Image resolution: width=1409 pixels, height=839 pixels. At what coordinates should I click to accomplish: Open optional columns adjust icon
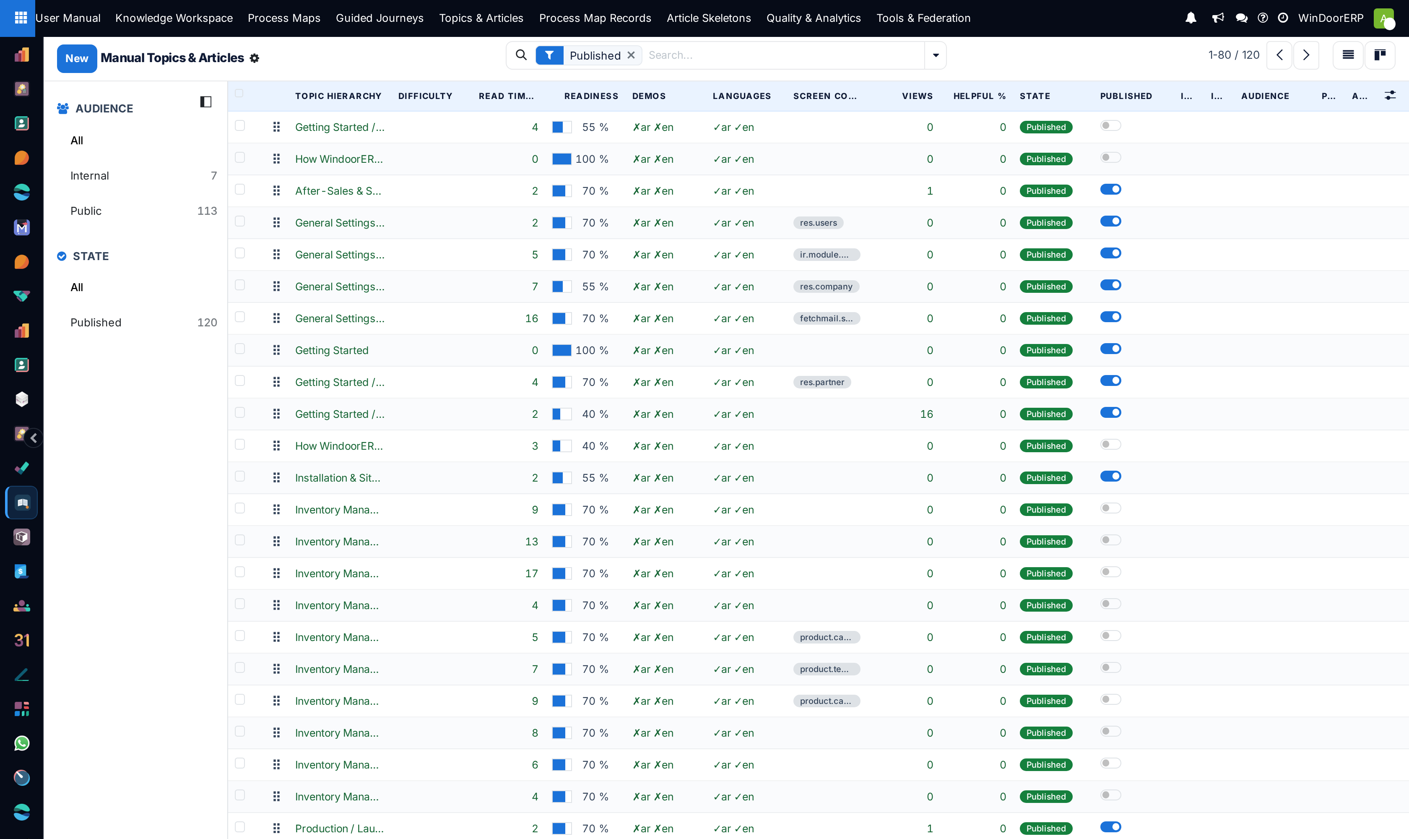[1390, 96]
